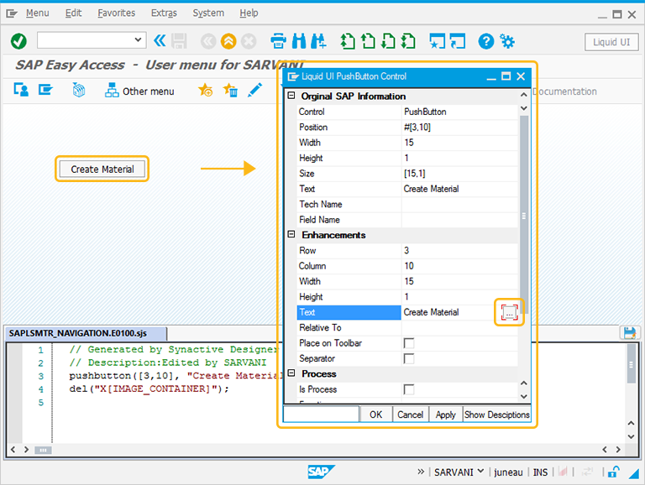Viewport: 645px width, 485px height.
Task: Open the Favorites menu
Action: point(117,13)
